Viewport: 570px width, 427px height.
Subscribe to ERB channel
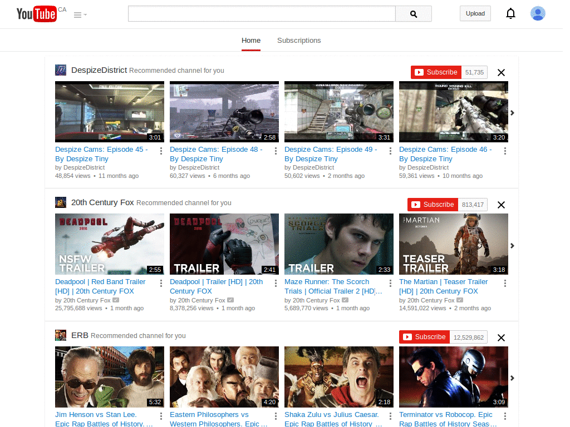pyautogui.click(x=425, y=337)
